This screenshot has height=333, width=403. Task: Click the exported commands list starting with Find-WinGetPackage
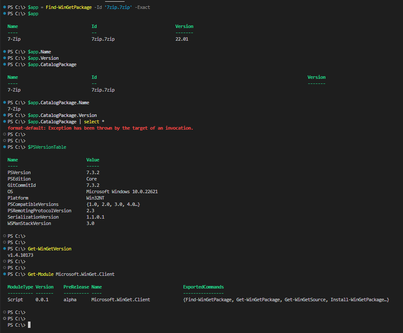pos(286,300)
